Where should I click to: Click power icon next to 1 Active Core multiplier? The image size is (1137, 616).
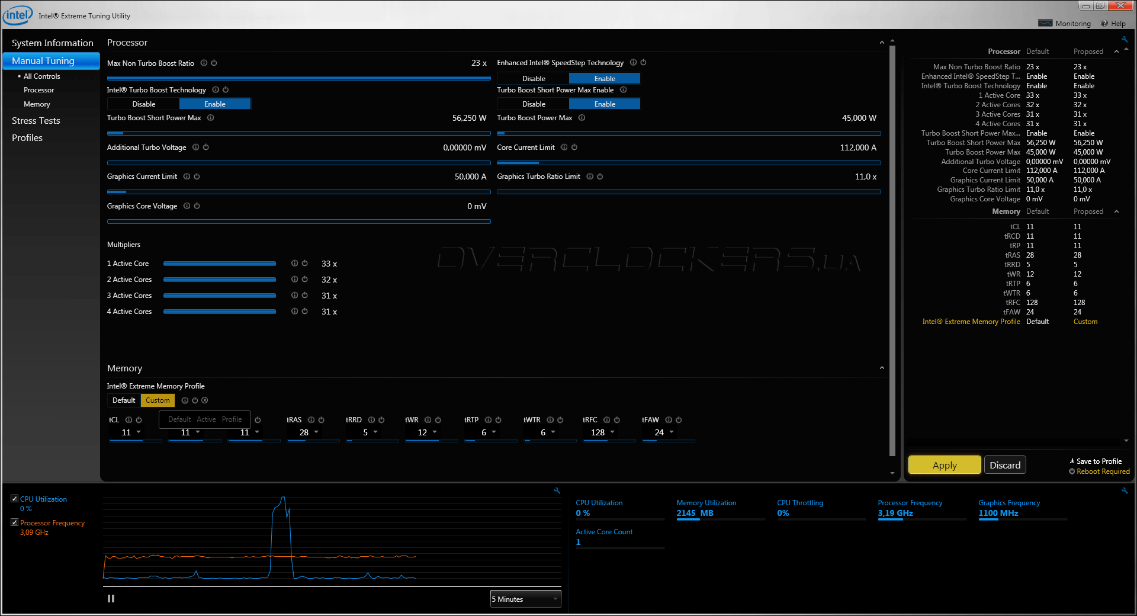click(304, 264)
